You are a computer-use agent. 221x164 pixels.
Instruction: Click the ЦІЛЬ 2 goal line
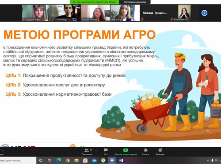55,85
